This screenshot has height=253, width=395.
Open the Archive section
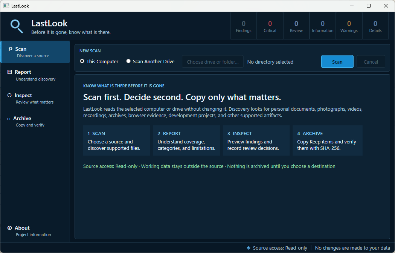point(35,121)
